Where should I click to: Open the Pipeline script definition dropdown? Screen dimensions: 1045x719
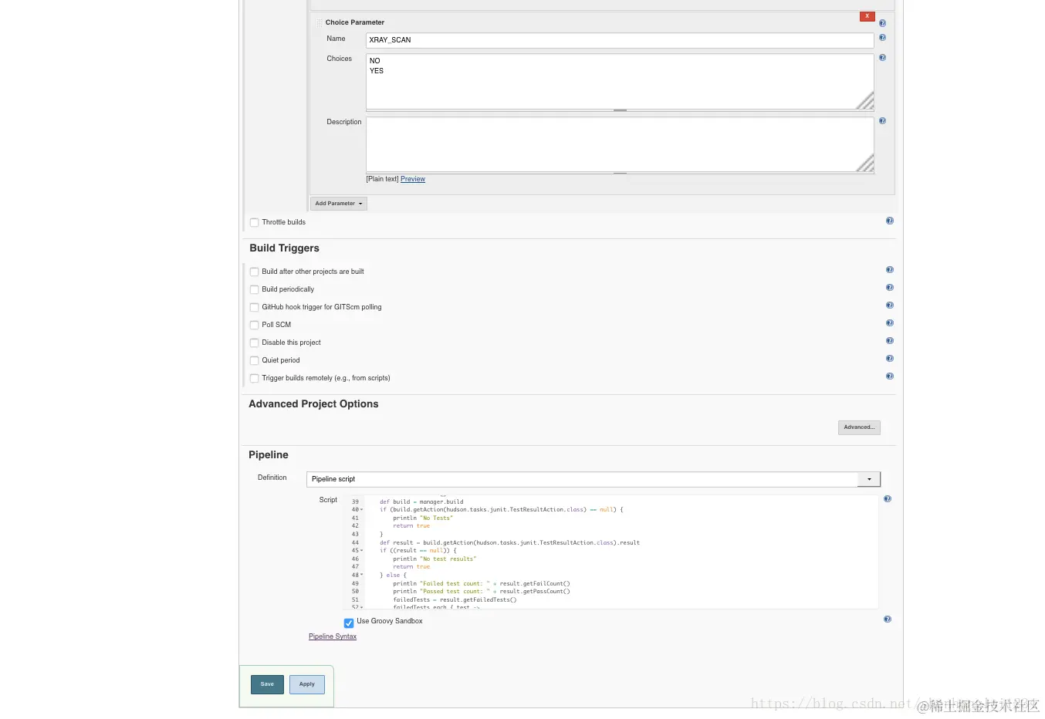(x=594, y=479)
